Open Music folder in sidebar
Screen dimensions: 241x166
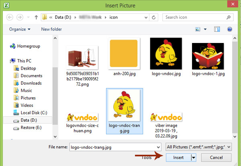(23, 90)
